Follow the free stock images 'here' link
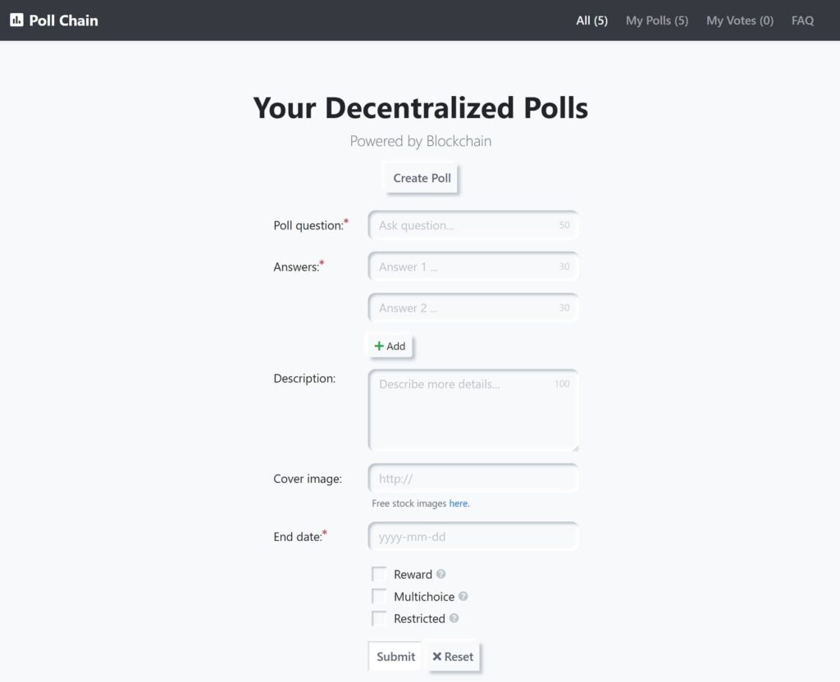The height and width of the screenshot is (682, 840). pos(458,503)
